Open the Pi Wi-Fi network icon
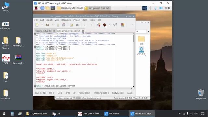Image resolution: width=208 pixels, height=117 pixels. click(156, 8)
